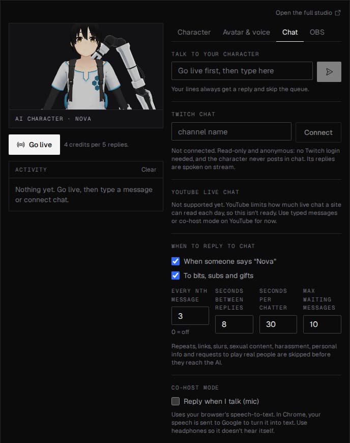Screen dimensions: 350x443
Task: Select the Chat tab
Action: [290, 32]
